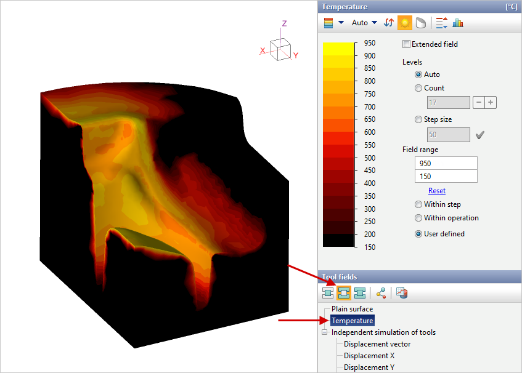Collapse Independent simulation of tools node
Screen dimensions: 522x373
325,332
